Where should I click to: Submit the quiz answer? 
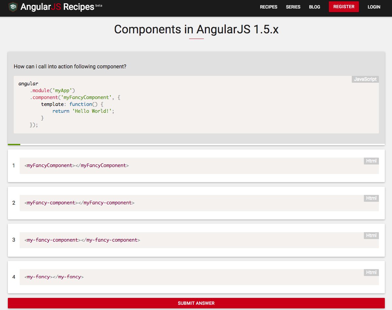196,303
